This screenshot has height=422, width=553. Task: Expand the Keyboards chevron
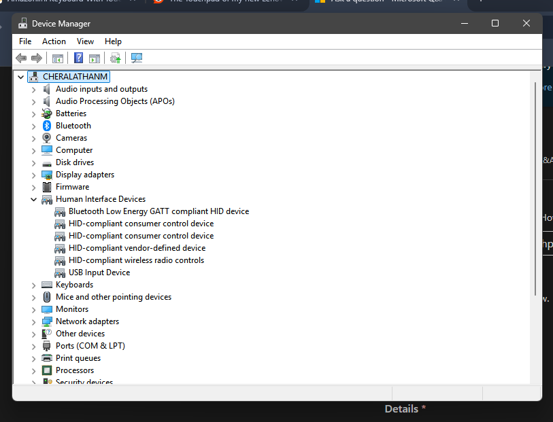click(33, 285)
